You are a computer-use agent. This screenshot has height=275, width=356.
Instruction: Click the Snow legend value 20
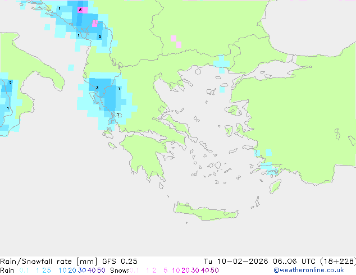coord(185,271)
